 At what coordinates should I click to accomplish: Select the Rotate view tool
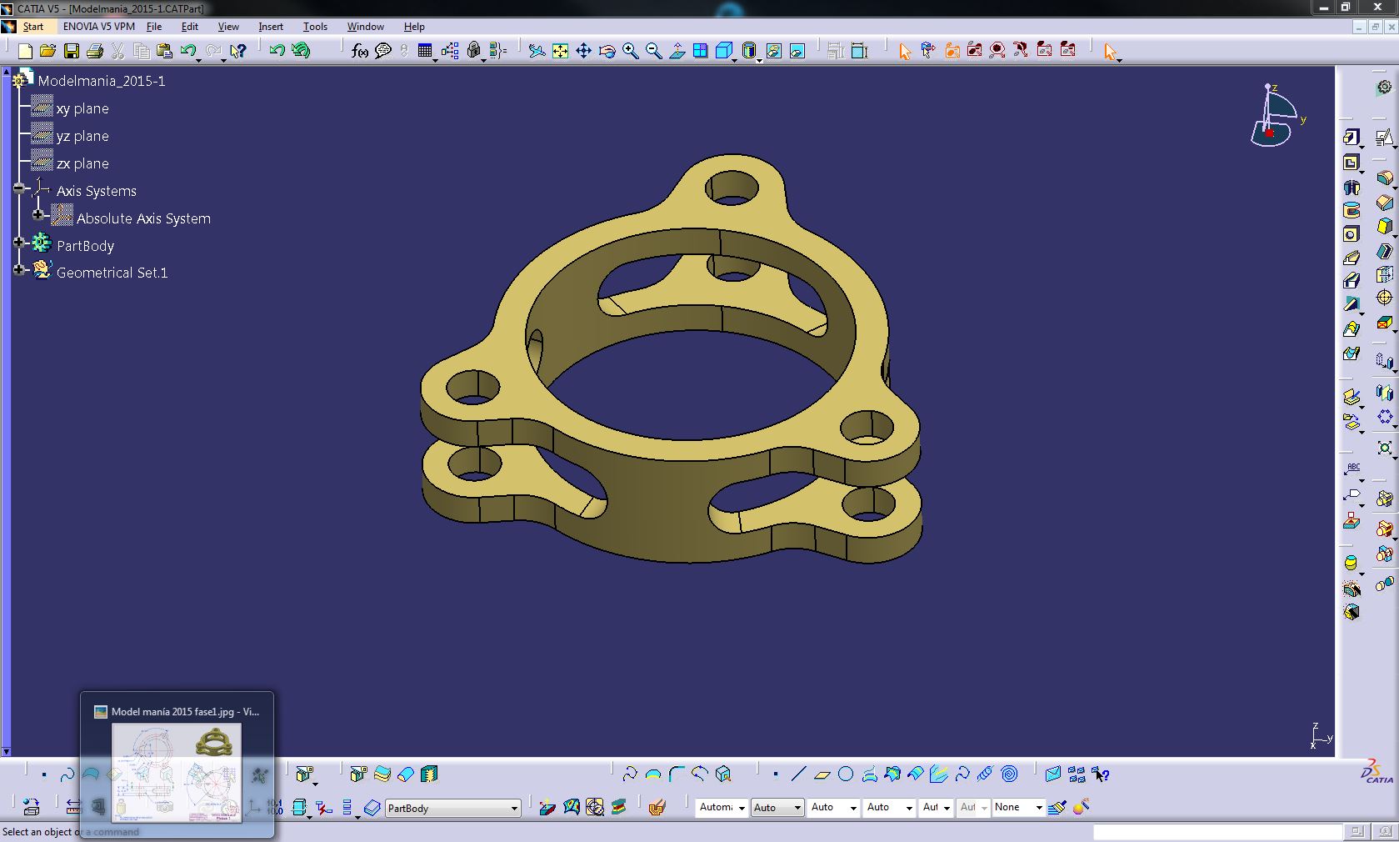pos(607,52)
